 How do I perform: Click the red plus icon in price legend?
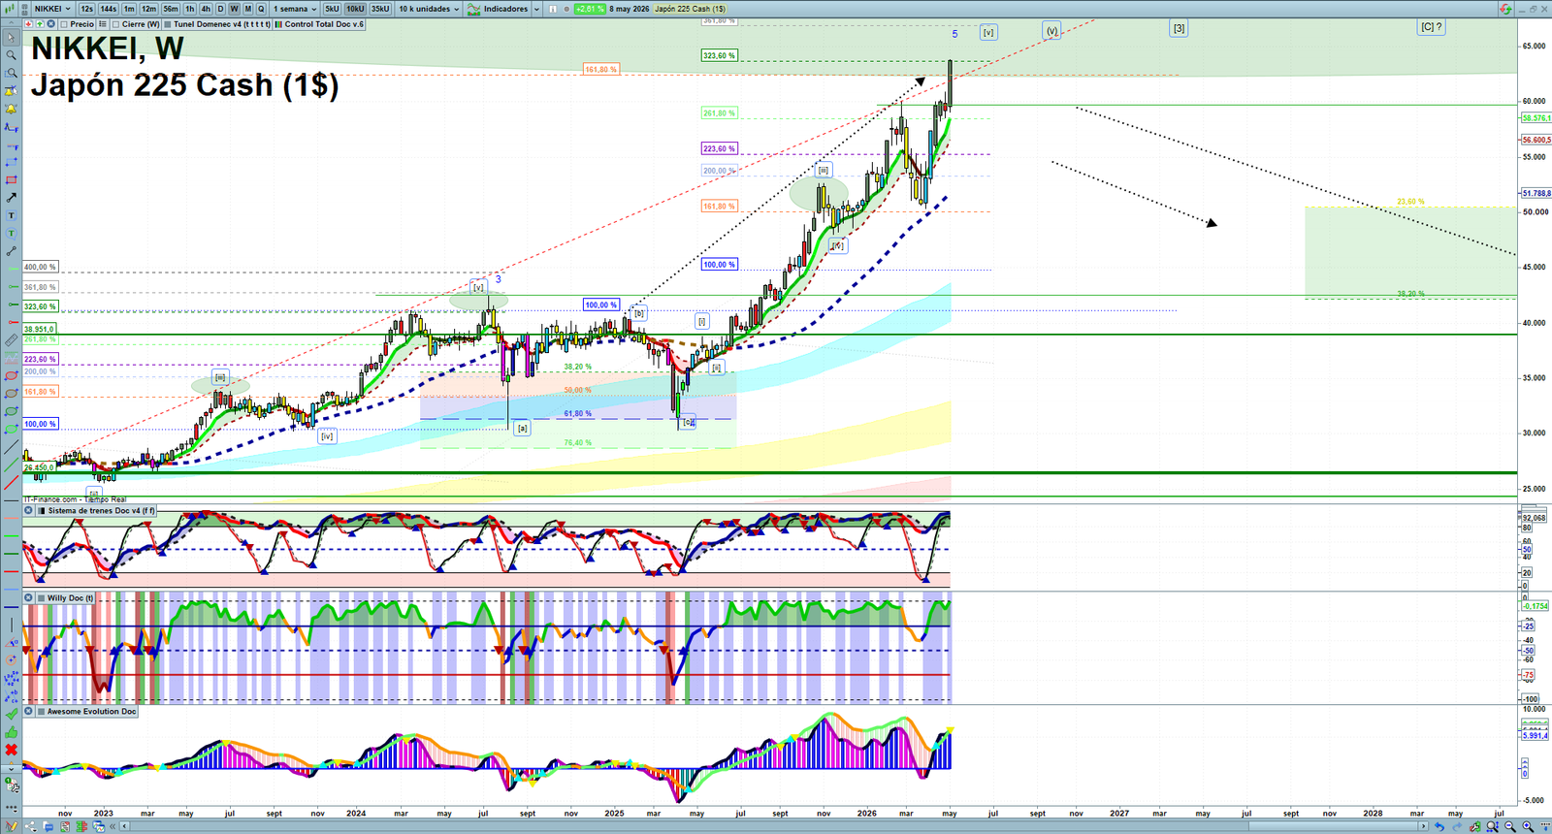click(29, 24)
